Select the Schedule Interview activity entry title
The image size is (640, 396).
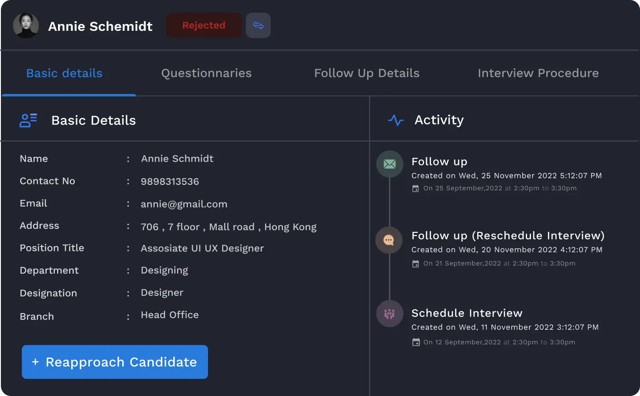pos(467,313)
